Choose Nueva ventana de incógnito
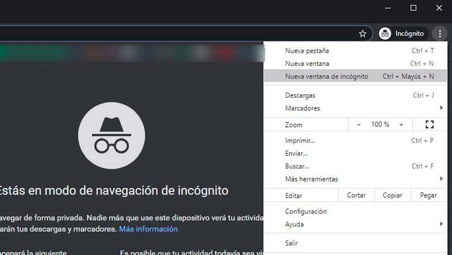 coord(326,76)
